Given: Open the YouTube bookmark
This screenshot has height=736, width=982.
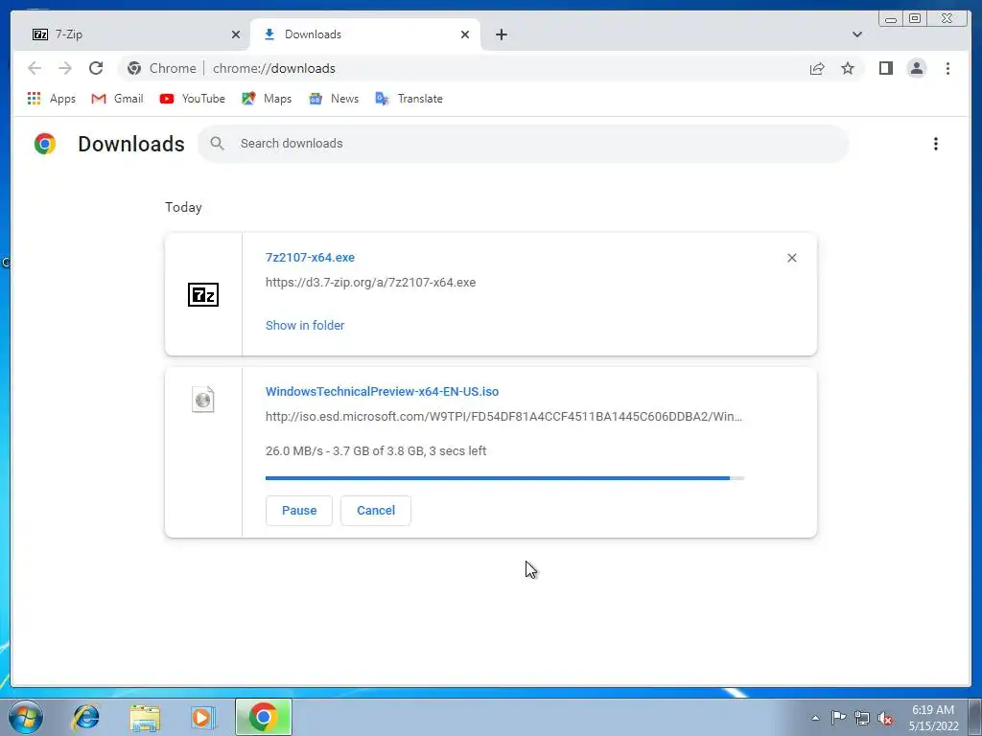Looking at the screenshot, I should pos(192,99).
